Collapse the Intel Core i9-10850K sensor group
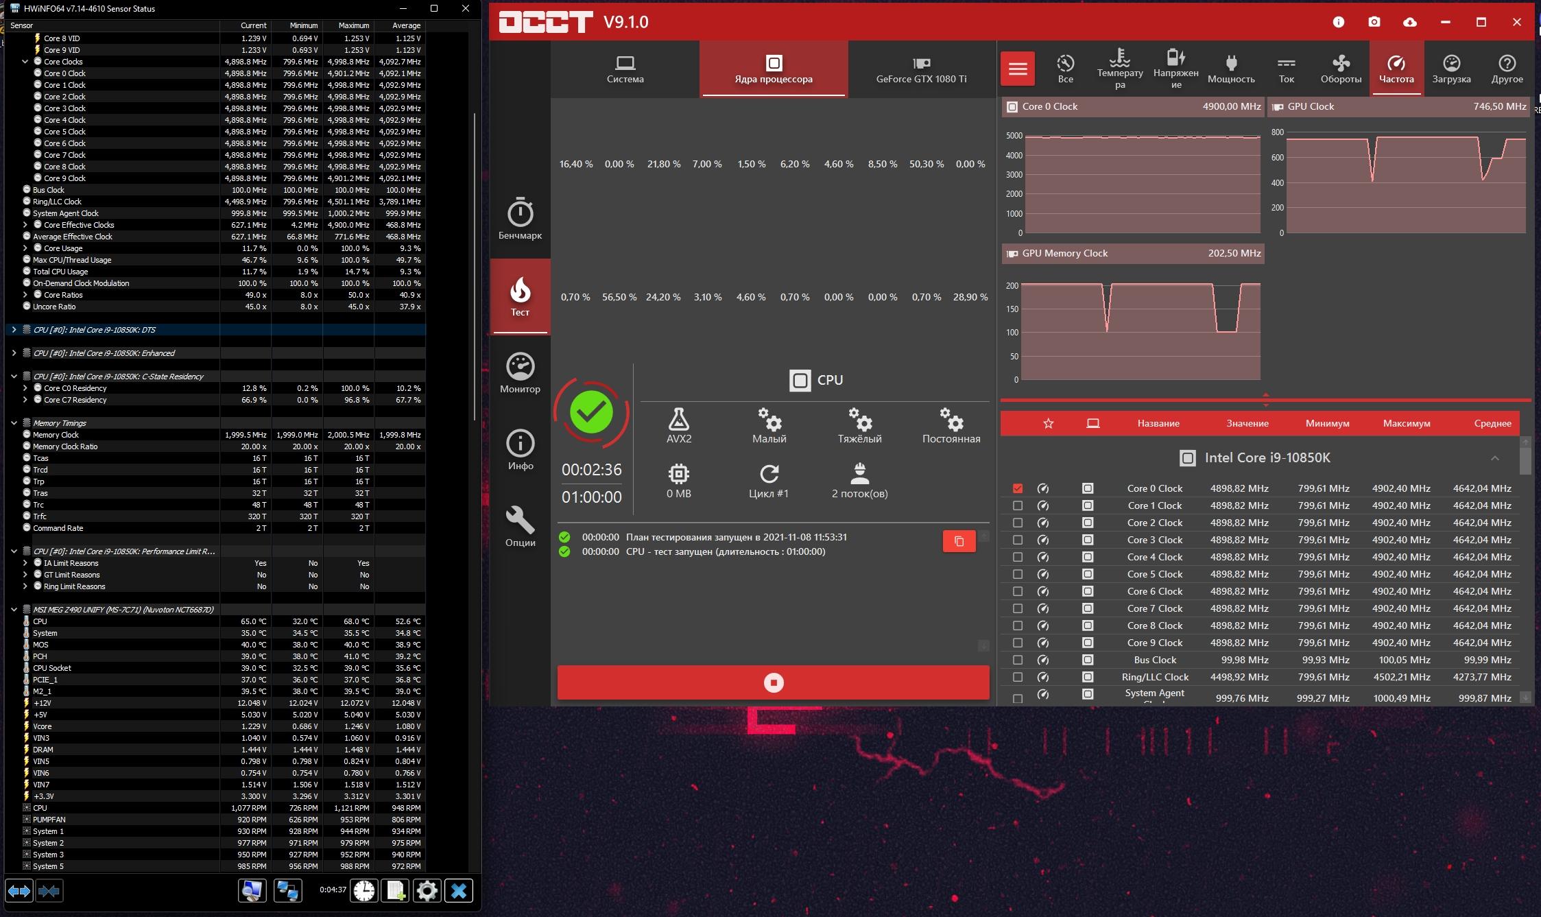 (x=1494, y=458)
